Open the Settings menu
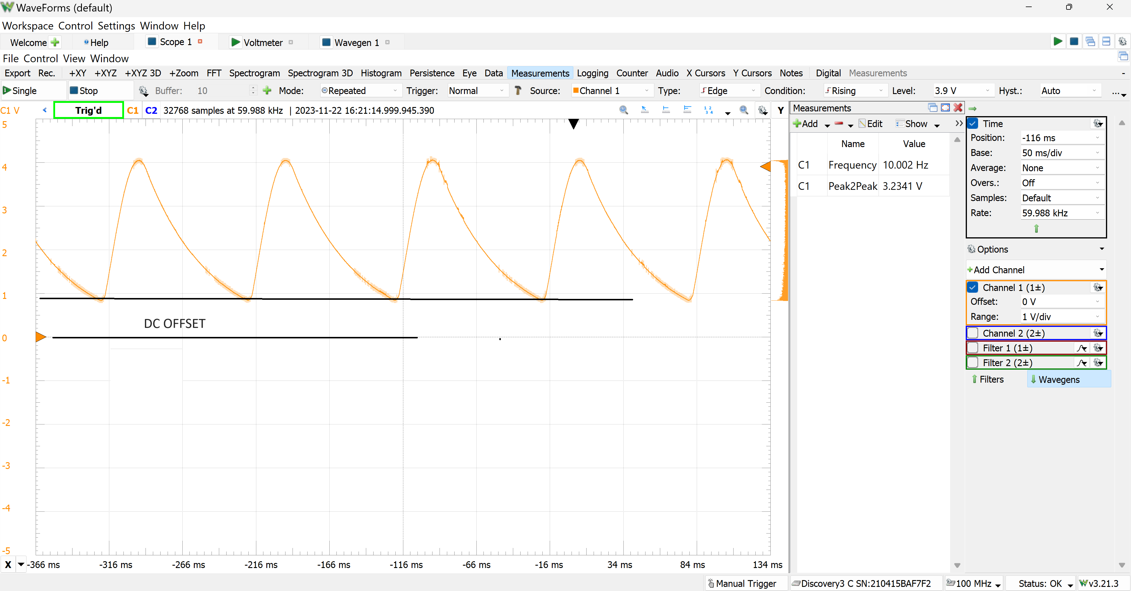This screenshot has height=591, width=1131. tap(116, 26)
